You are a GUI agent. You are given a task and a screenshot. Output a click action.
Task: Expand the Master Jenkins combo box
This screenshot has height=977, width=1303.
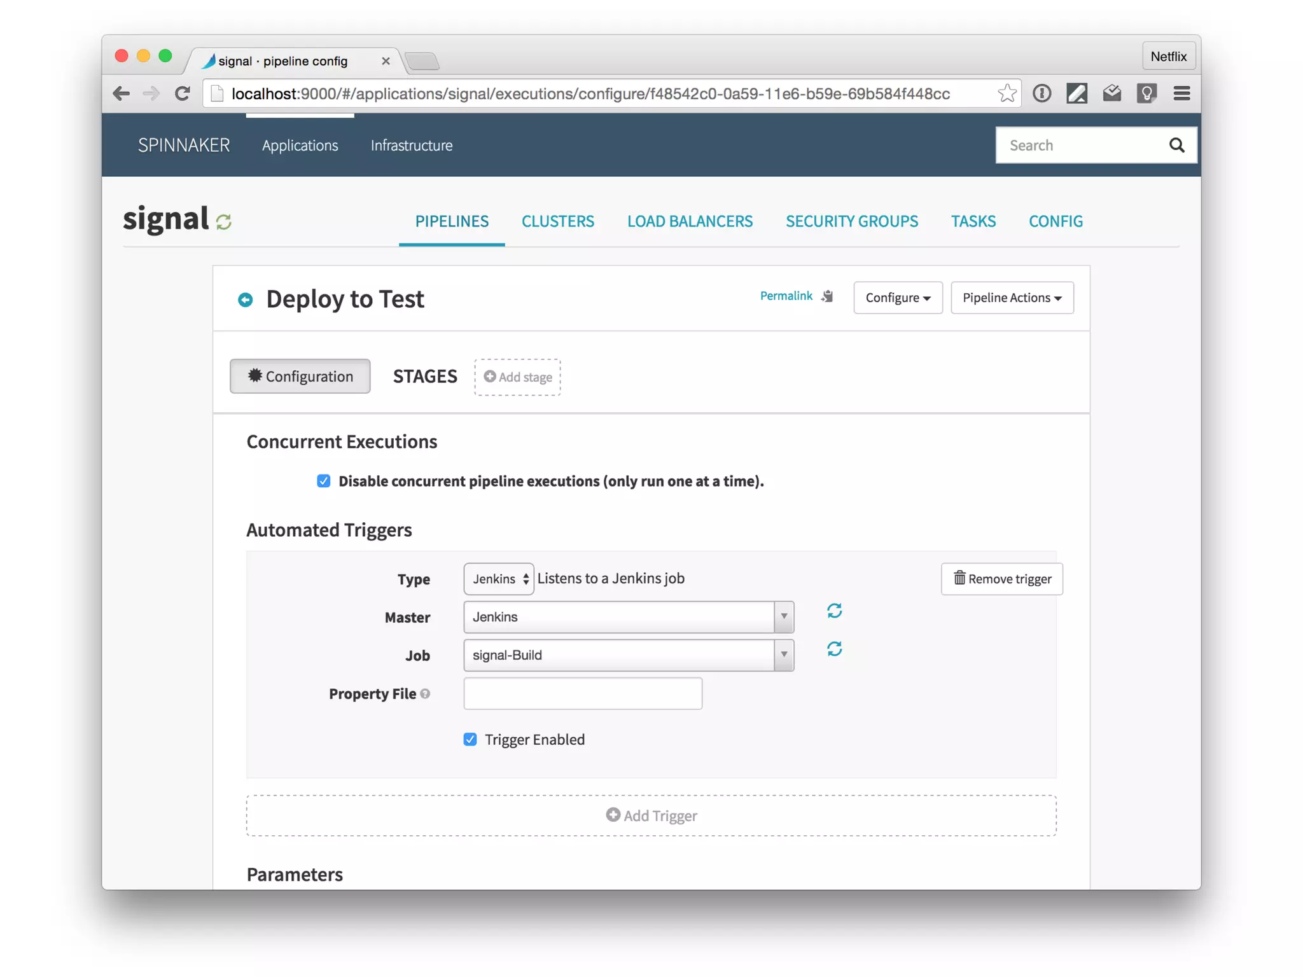783,617
